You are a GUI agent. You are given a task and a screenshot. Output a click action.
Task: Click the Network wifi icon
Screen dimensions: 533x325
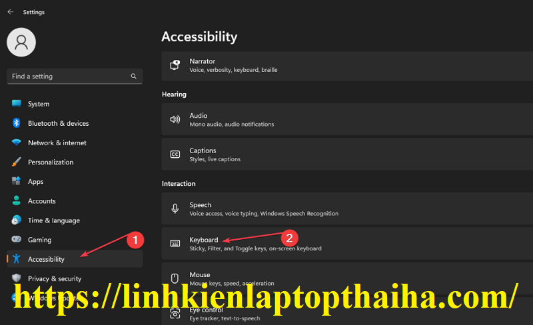coord(16,143)
